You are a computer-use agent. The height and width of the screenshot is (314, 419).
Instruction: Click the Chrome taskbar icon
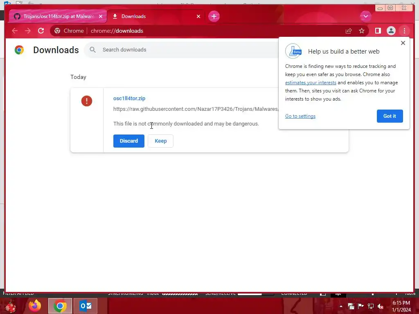60,306
